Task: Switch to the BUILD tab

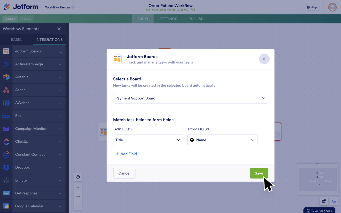Action: click(143, 19)
